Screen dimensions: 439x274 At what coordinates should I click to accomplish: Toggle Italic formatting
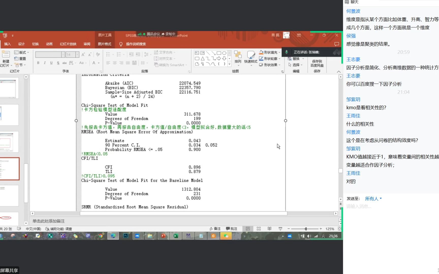45,63
